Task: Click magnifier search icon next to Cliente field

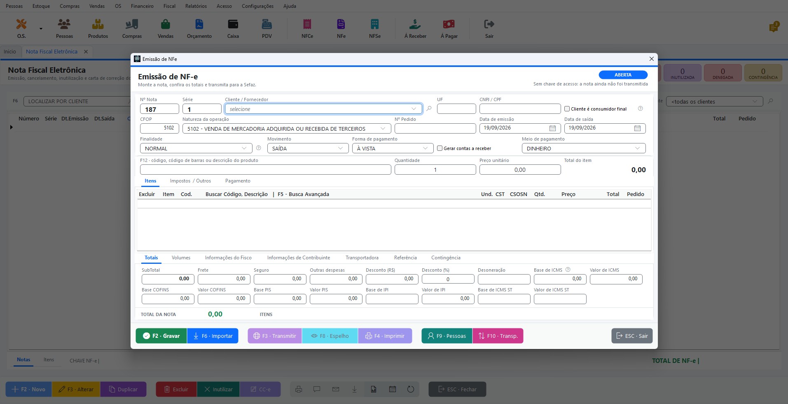Action: coord(429,109)
